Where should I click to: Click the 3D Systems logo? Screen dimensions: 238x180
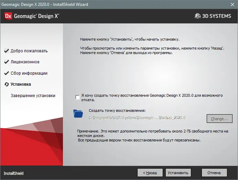coord(213,16)
